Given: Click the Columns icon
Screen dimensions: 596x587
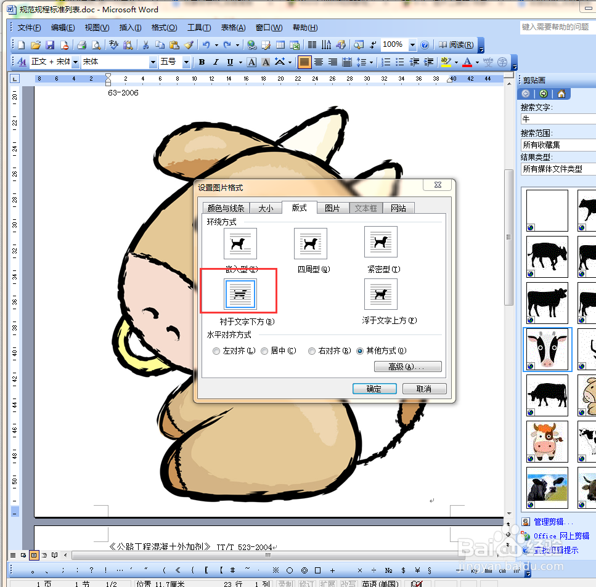Looking at the screenshot, I should click(x=312, y=45).
